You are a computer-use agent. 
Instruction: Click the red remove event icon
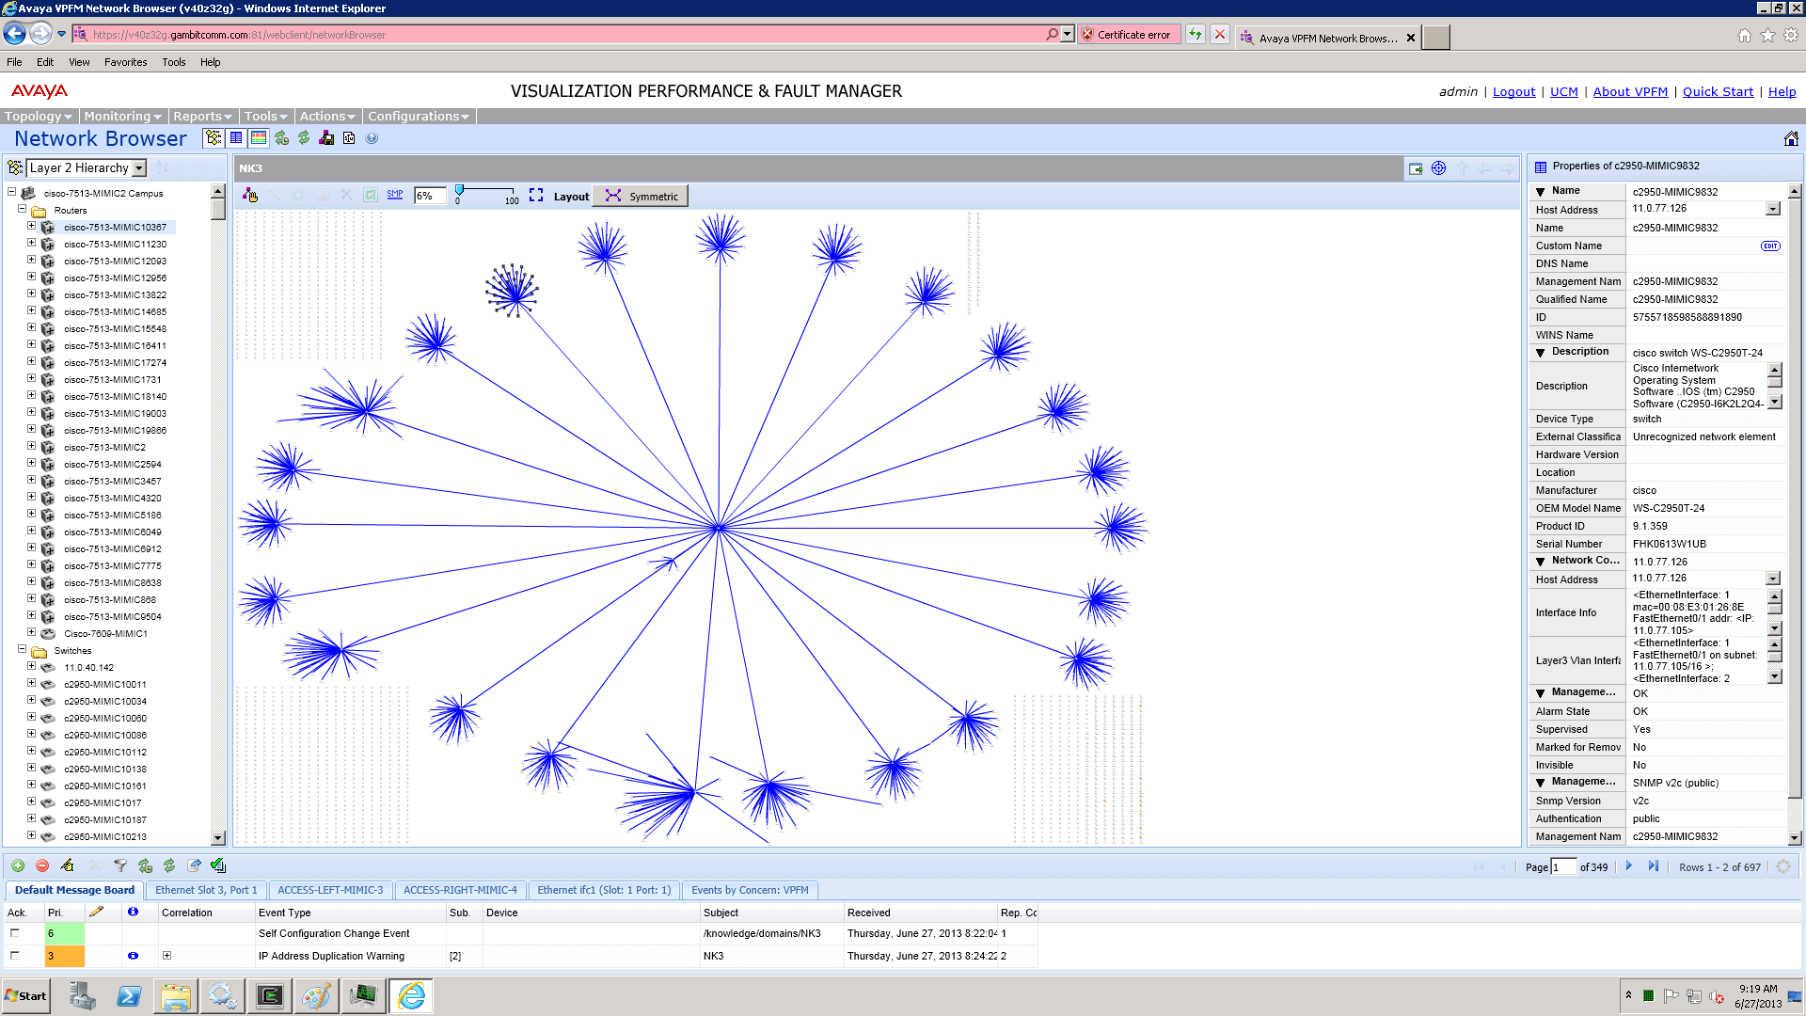tap(42, 865)
